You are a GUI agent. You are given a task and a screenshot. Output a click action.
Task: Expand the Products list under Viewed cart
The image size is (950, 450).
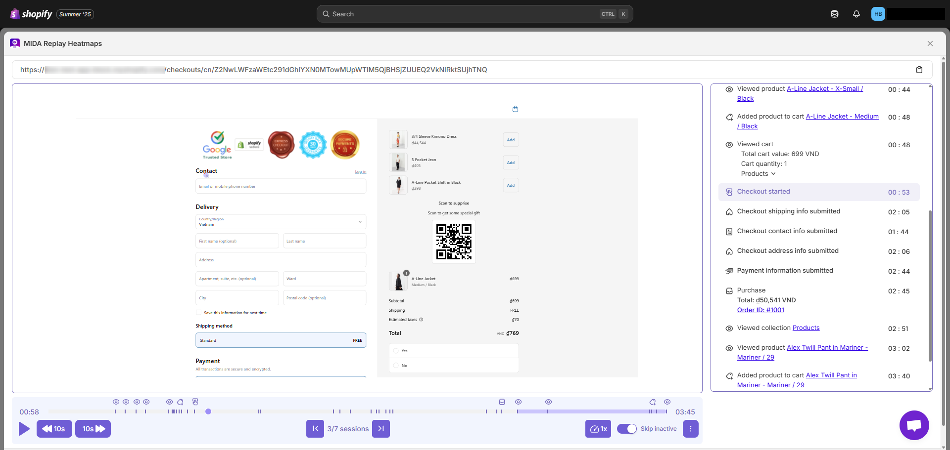(758, 174)
